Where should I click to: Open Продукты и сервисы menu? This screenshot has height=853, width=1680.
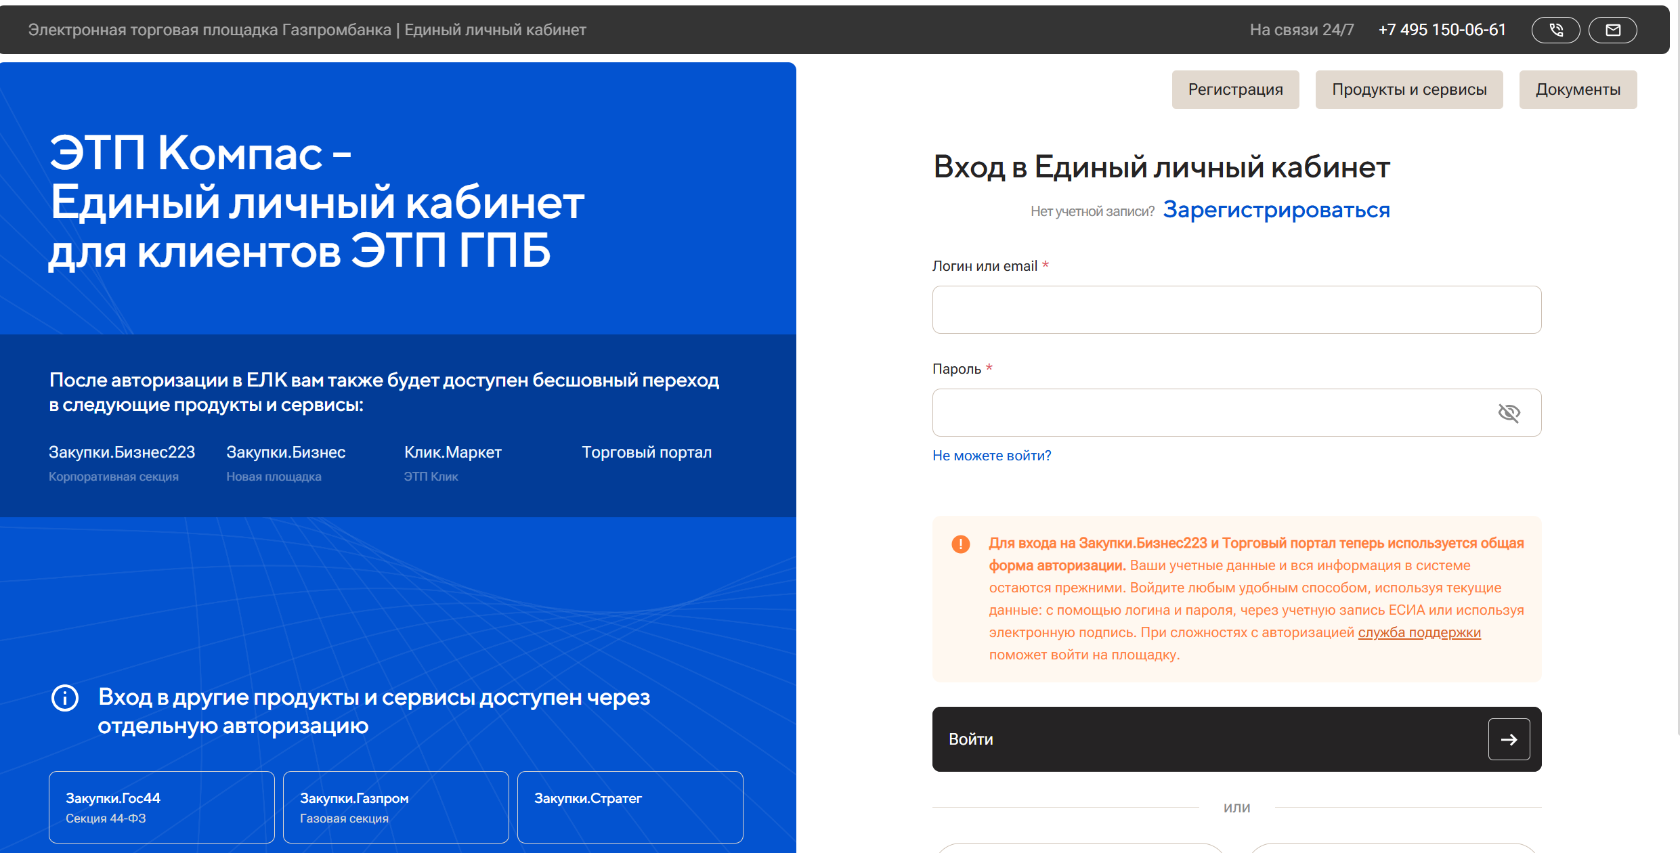coord(1408,89)
